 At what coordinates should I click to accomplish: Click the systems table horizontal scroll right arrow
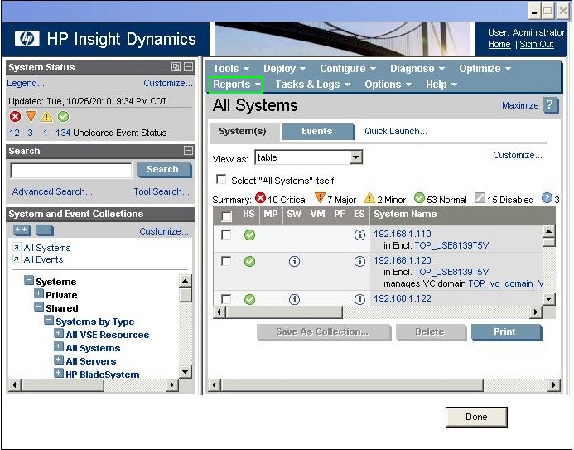click(536, 312)
